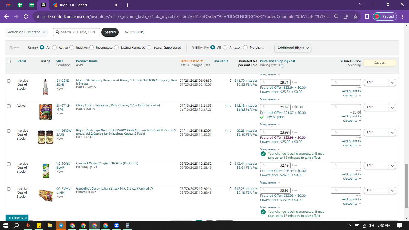Open the notification center icon

coord(399,226)
